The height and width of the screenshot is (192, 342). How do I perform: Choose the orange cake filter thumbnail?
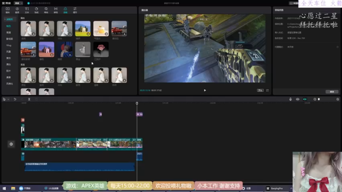[101, 29]
